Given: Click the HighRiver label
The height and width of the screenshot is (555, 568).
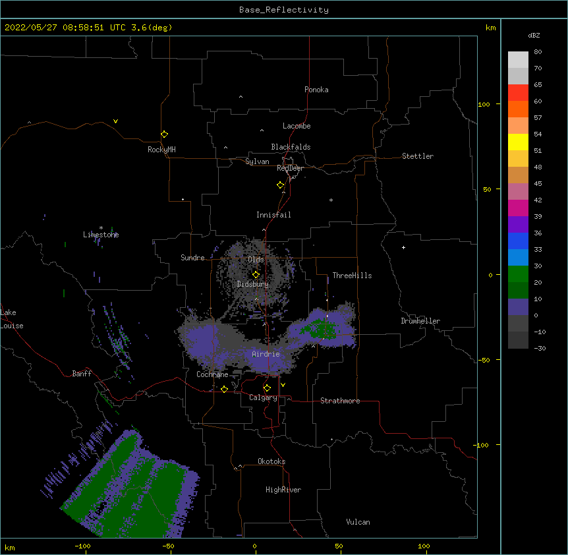Looking at the screenshot, I should (283, 490).
